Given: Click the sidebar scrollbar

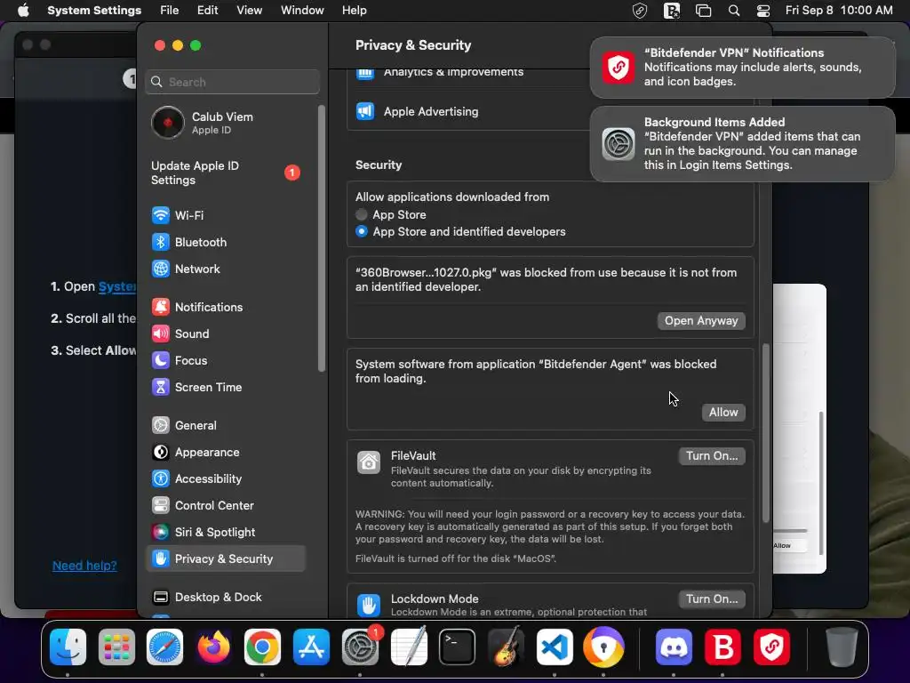Looking at the screenshot, I should [x=322, y=238].
